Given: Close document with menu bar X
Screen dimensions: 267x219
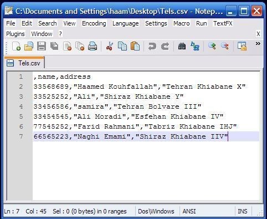Looking at the screenshot, I should [258, 34].
